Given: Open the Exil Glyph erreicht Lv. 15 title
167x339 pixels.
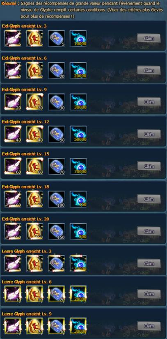Looking at the screenshot, I should tap(26, 154).
